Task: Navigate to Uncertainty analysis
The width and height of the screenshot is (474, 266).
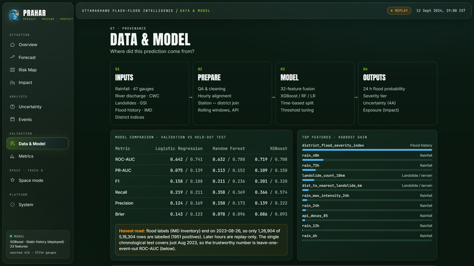Action: tap(37, 107)
